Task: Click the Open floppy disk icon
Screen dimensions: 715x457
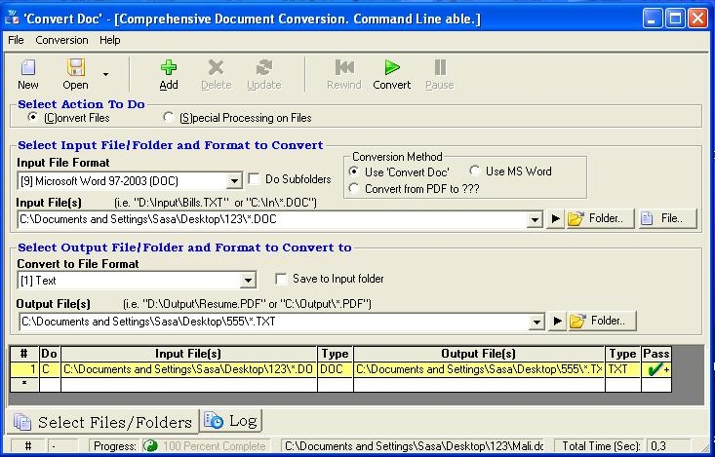Action: pyautogui.click(x=76, y=67)
